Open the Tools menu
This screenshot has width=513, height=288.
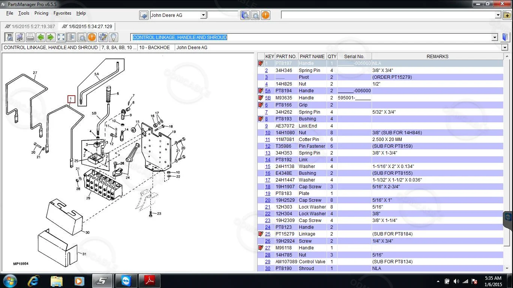[24, 13]
